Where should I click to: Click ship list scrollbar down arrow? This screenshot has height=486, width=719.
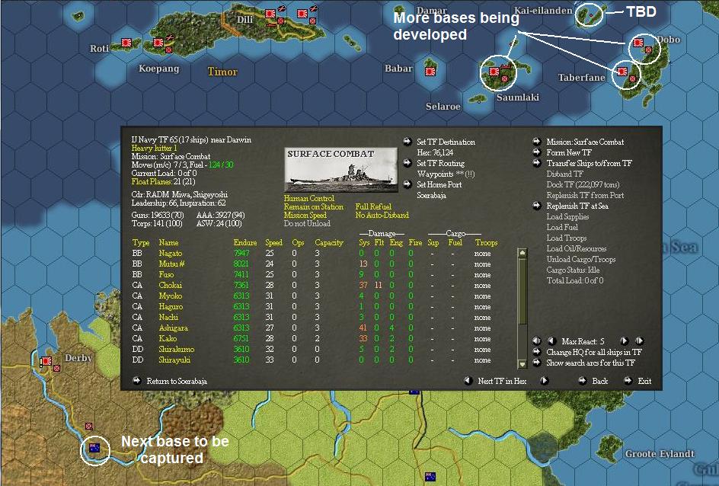point(522,363)
